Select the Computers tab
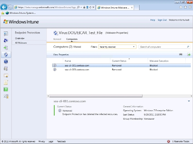This screenshot has width=193, height=144. coord(72,39)
